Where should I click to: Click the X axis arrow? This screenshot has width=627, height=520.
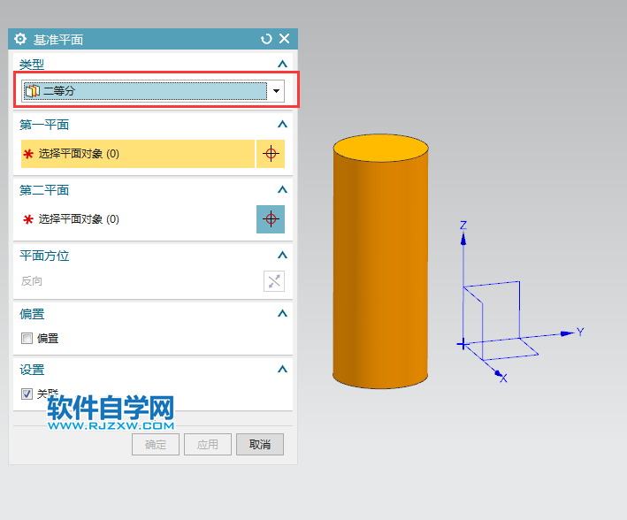pyautogui.click(x=498, y=373)
